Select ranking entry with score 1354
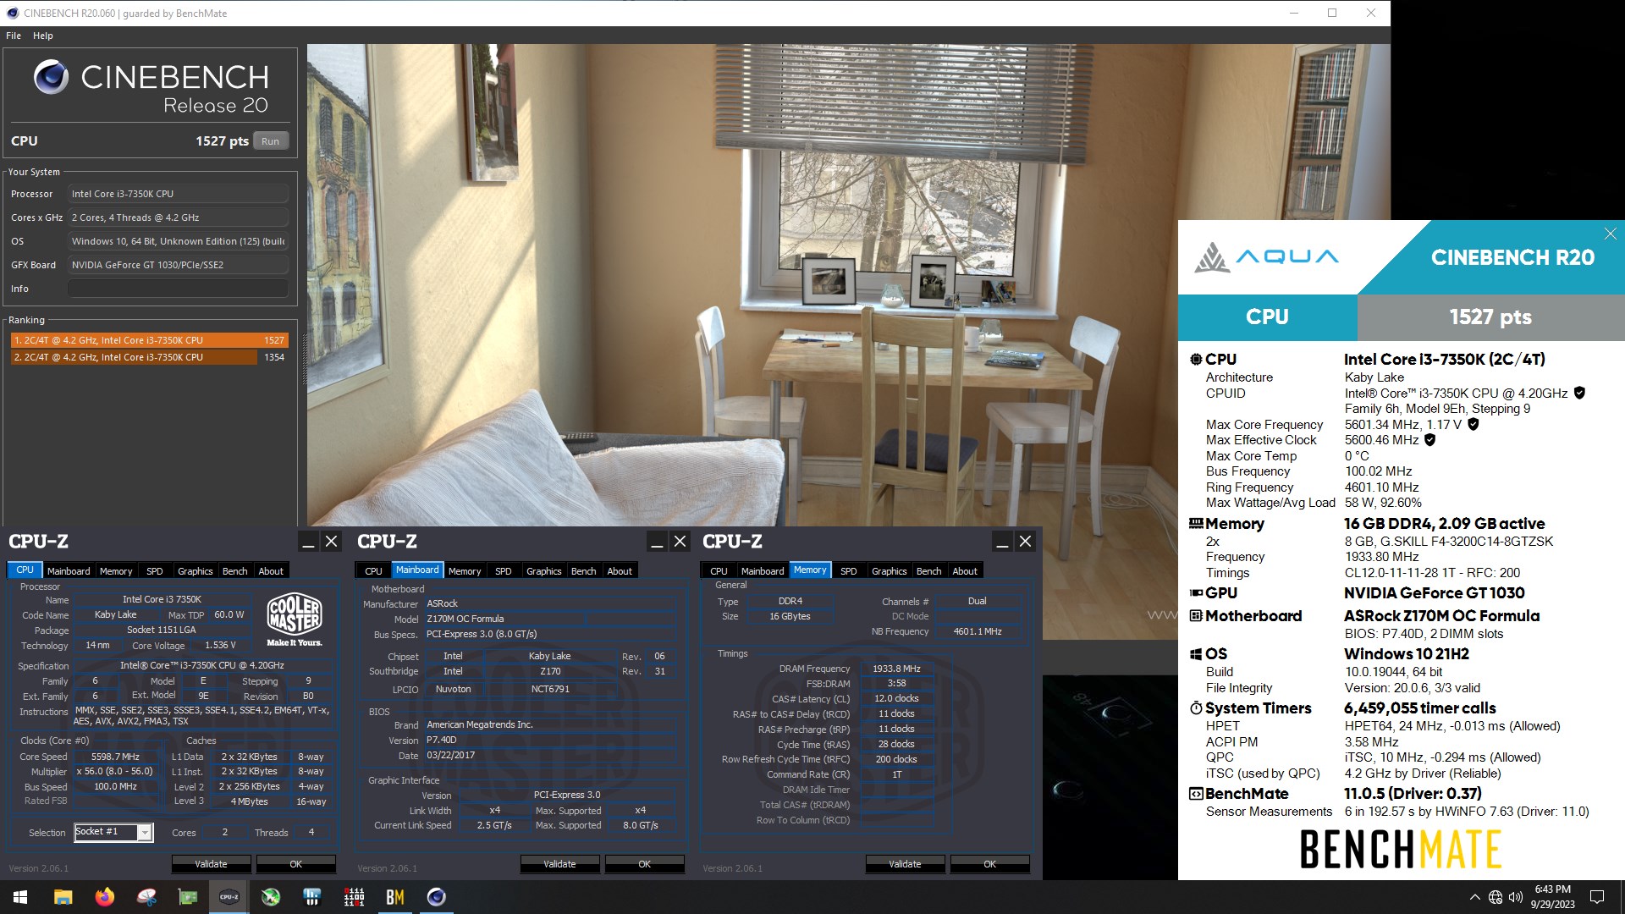Viewport: 1625px width, 914px height. [x=149, y=357]
